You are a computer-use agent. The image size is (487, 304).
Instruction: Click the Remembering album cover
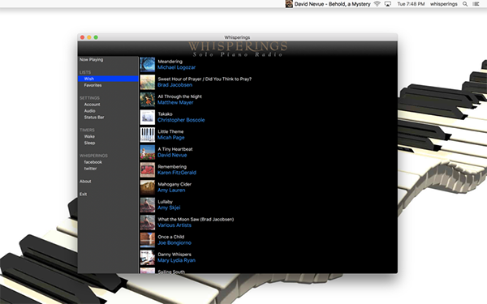tap(147, 169)
